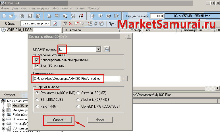Click the boot info checkmark icon
This screenshot has width=220, height=132.
point(55,24)
